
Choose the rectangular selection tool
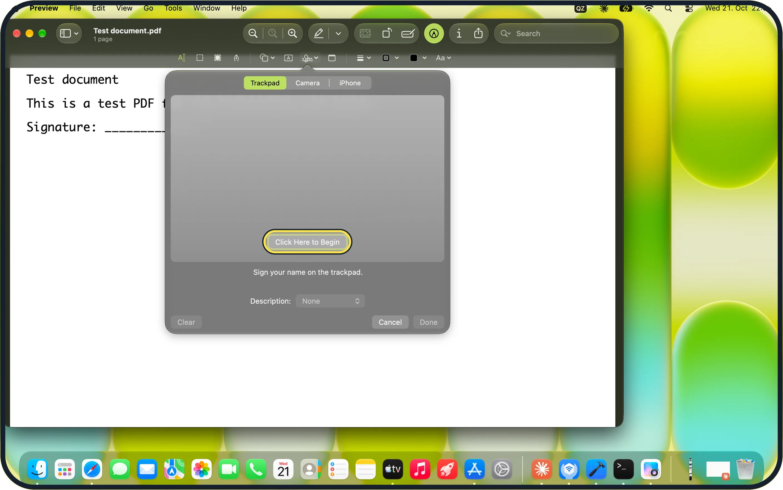click(200, 58)
